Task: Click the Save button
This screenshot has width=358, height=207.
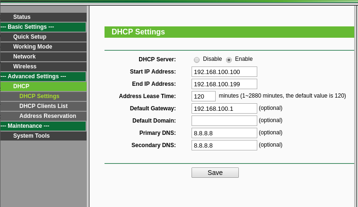Action: [x=215, y=173]
